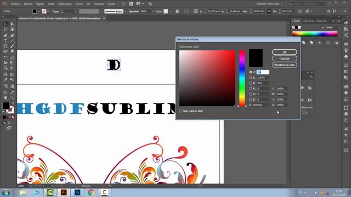
Task: Select the G green radio button
Action: [x=251, y=94]
